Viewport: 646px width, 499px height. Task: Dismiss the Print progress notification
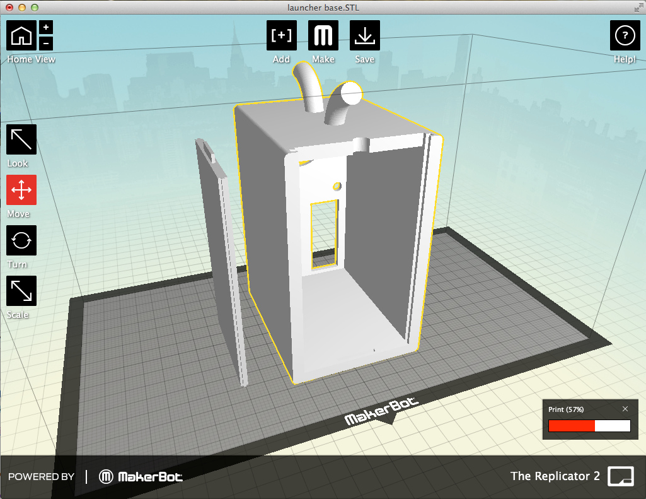[x=625, y=408]
